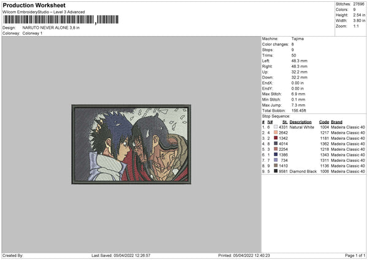Click the 'Stop Sequence:' heading
Screen dimensions: 368x260
point(276,117)
